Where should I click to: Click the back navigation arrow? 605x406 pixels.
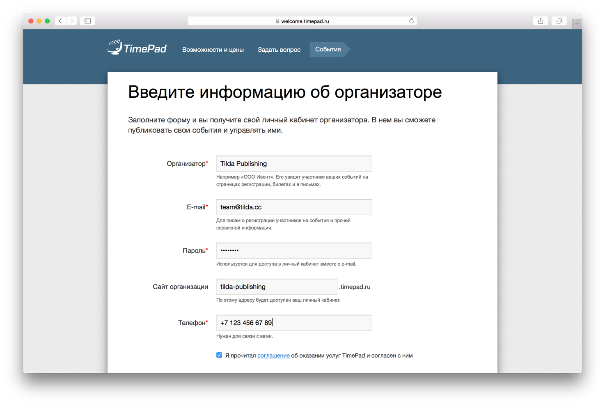[x=60, y=21]
